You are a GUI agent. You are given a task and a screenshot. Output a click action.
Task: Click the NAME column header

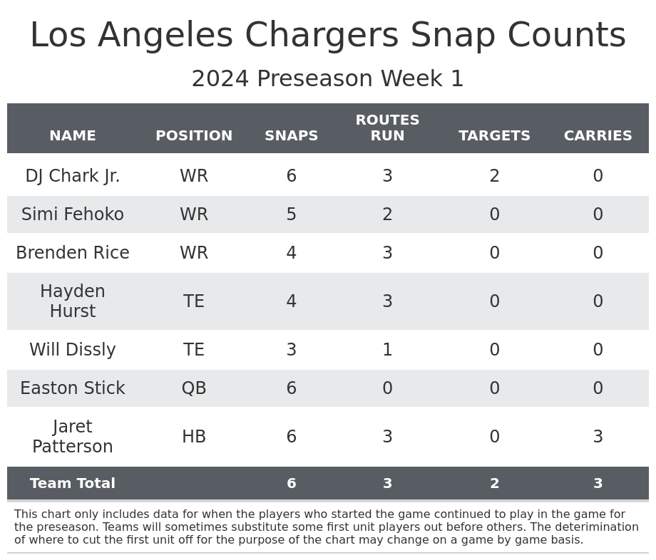click(x=73, y=136)
